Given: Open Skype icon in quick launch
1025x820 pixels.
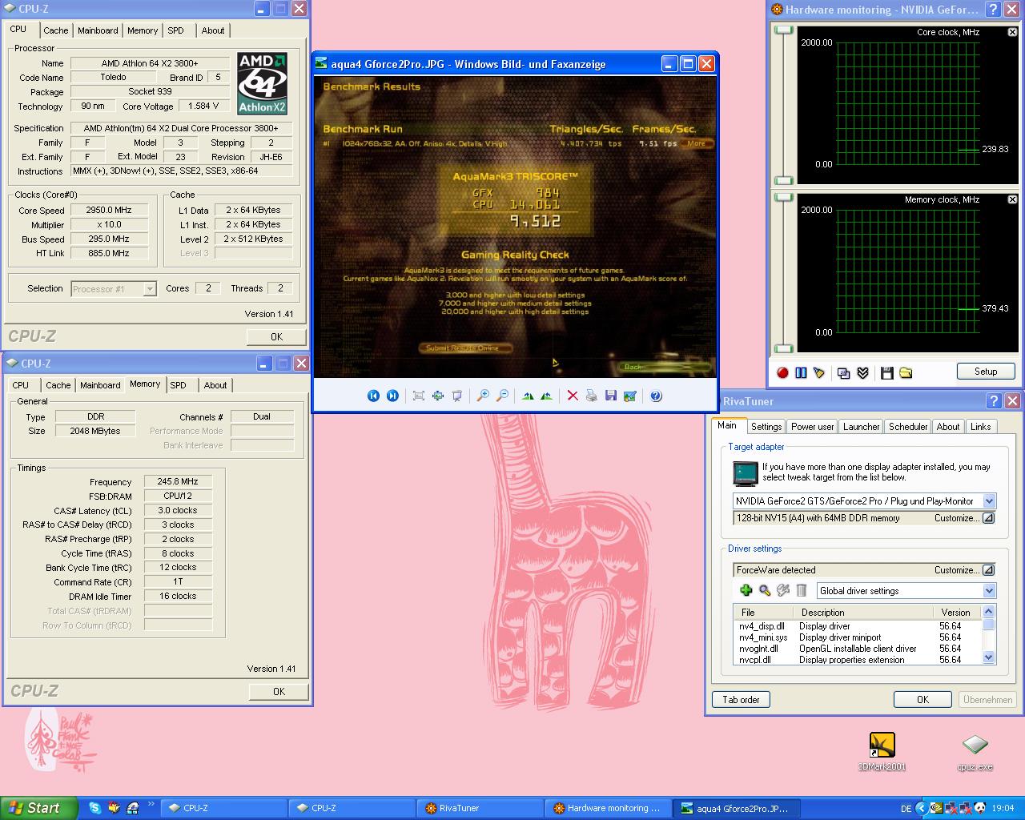Looking at the screenshot, I should pyautogui.click(x=94, y=808).
